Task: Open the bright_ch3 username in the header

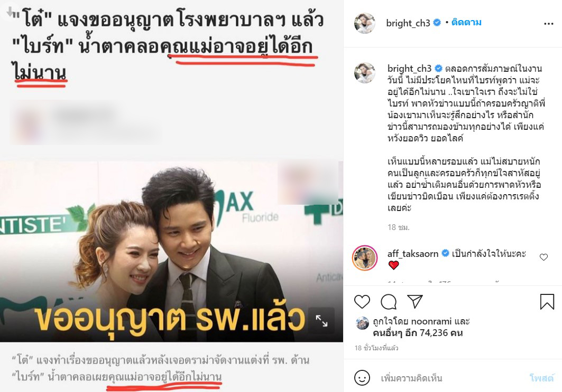Action: tap(408, 23)
